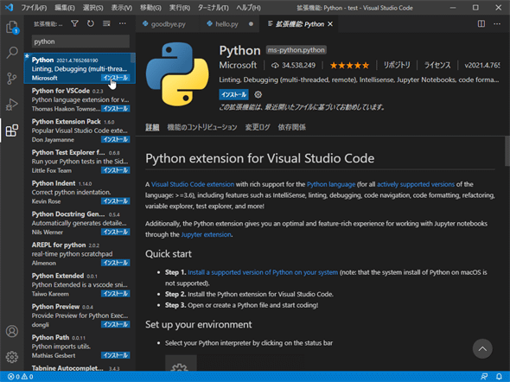Click the gear icon beside Python install button
The image size is (510, 382).
pos(258,94)
